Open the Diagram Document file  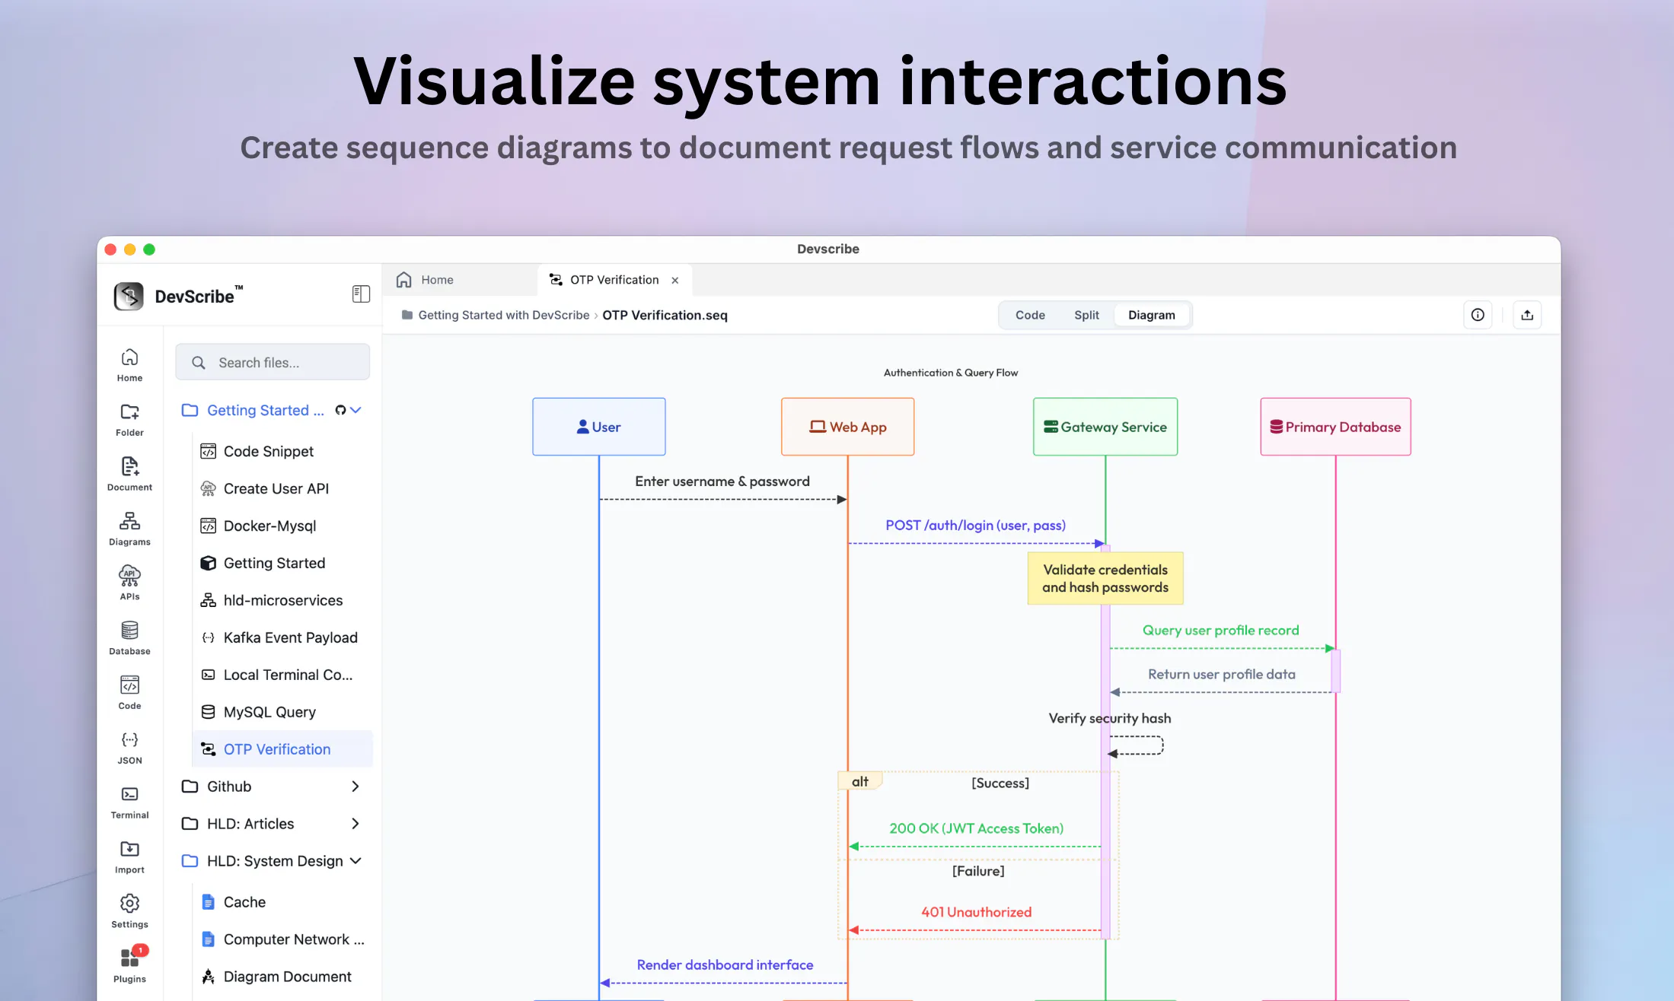[282, 977]
